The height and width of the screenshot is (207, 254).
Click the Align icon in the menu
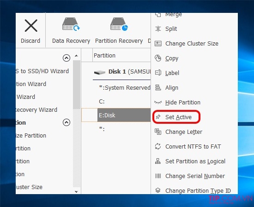[158, 87]
